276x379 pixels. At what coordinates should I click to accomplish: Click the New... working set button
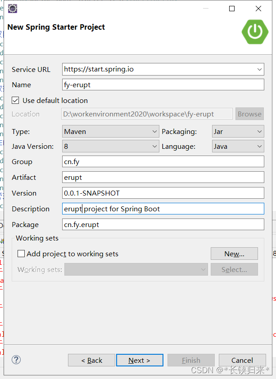tap(234, 254)
